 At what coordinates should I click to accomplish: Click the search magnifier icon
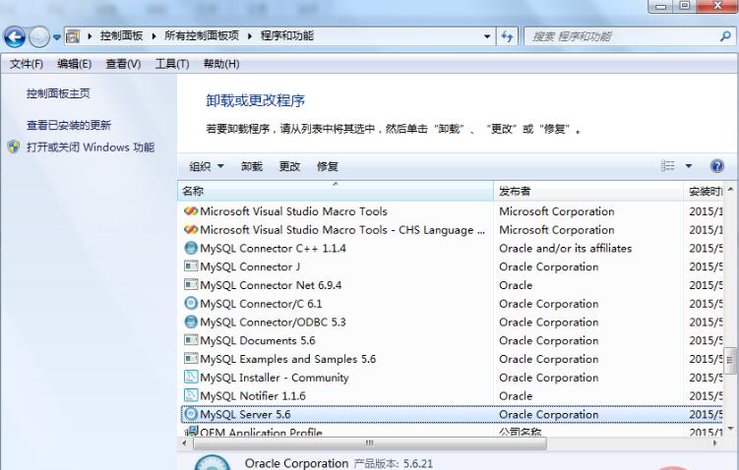725,35
